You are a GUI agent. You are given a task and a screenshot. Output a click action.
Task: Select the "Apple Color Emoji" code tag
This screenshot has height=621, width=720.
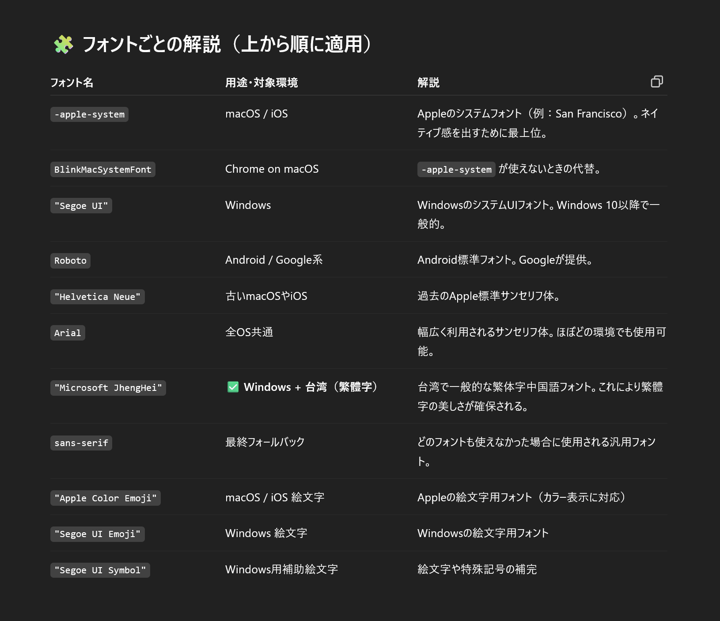click(x=106, y=498)
